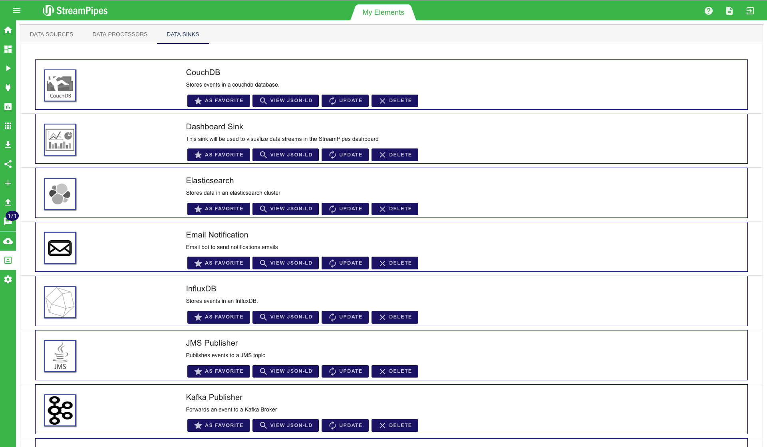Open the hamburger navigation menu

[x=17, y=10]
